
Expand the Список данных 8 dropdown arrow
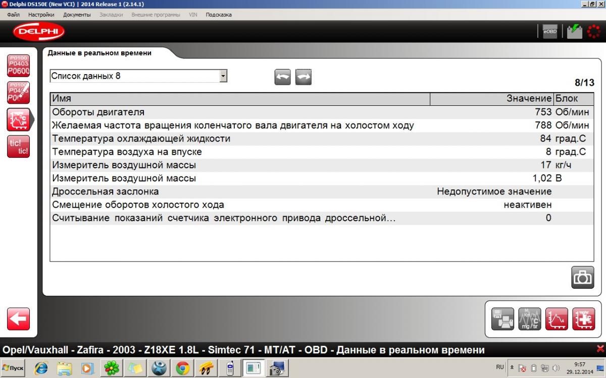point(223,76)
